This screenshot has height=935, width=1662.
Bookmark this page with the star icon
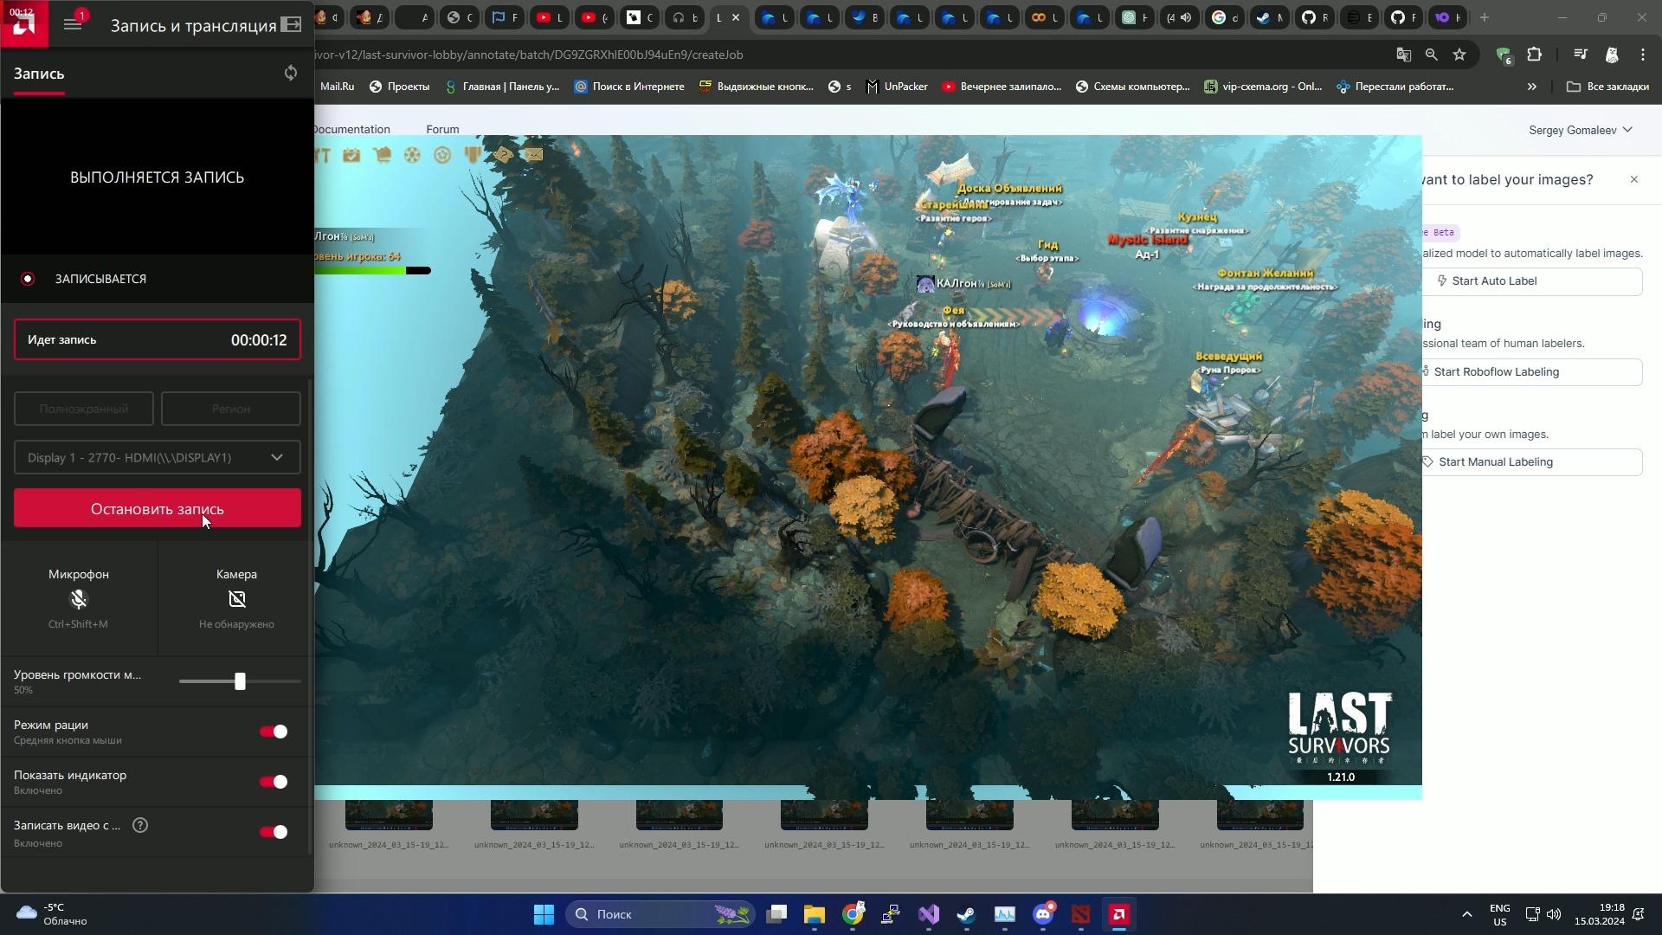1459,55
